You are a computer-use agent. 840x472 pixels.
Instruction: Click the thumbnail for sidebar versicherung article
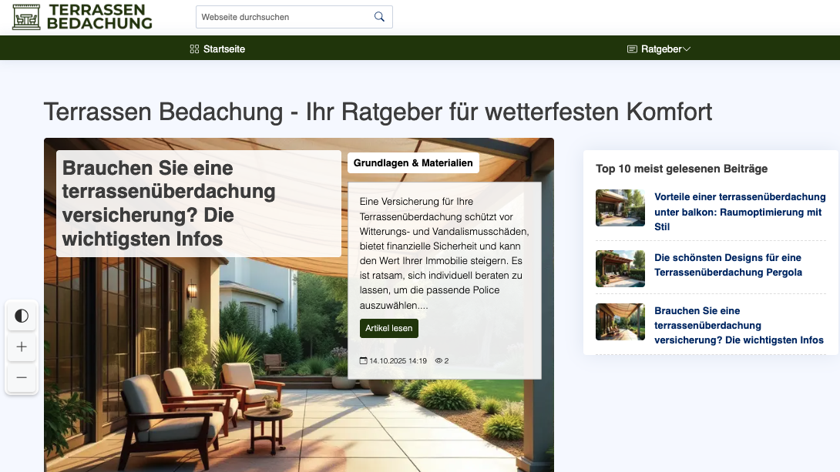620,322
